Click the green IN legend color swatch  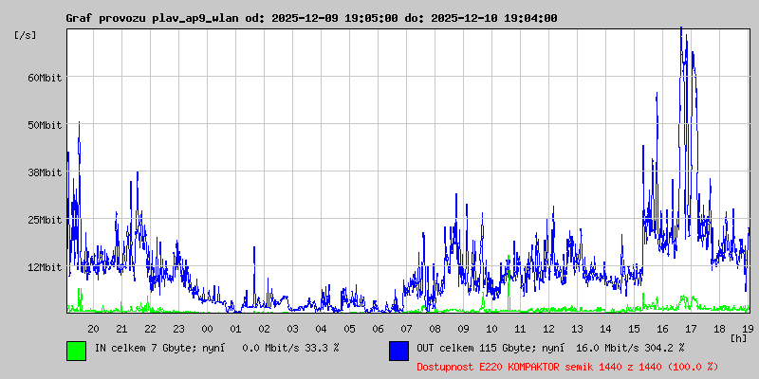(77, 351)
